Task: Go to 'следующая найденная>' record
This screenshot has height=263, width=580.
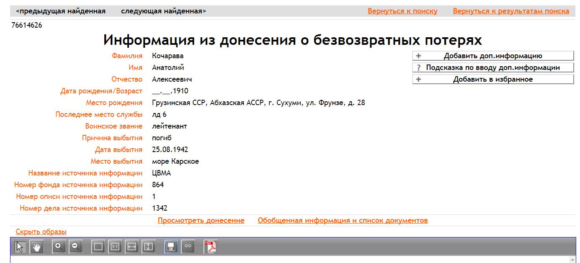Action: 163,11
